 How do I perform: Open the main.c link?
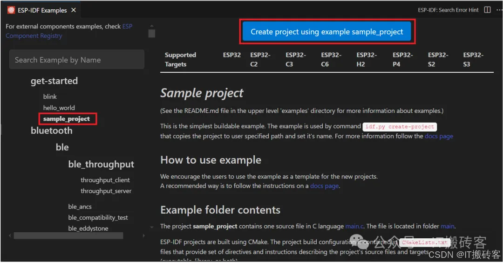354,226
